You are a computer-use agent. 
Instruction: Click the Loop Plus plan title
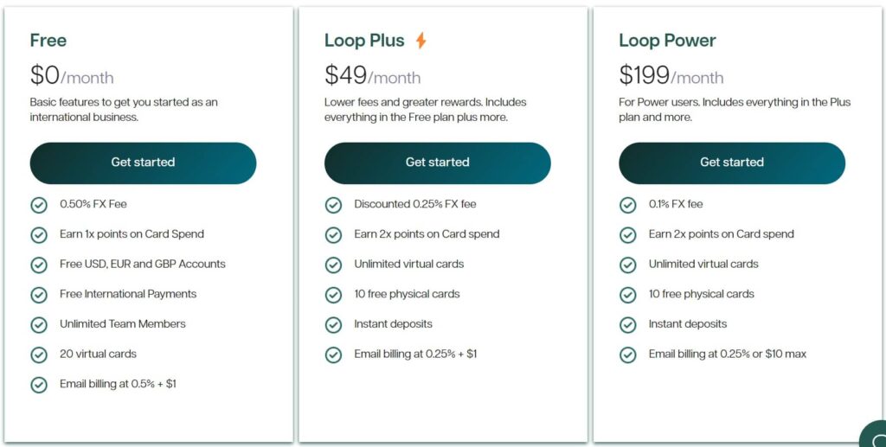[364, 41]
